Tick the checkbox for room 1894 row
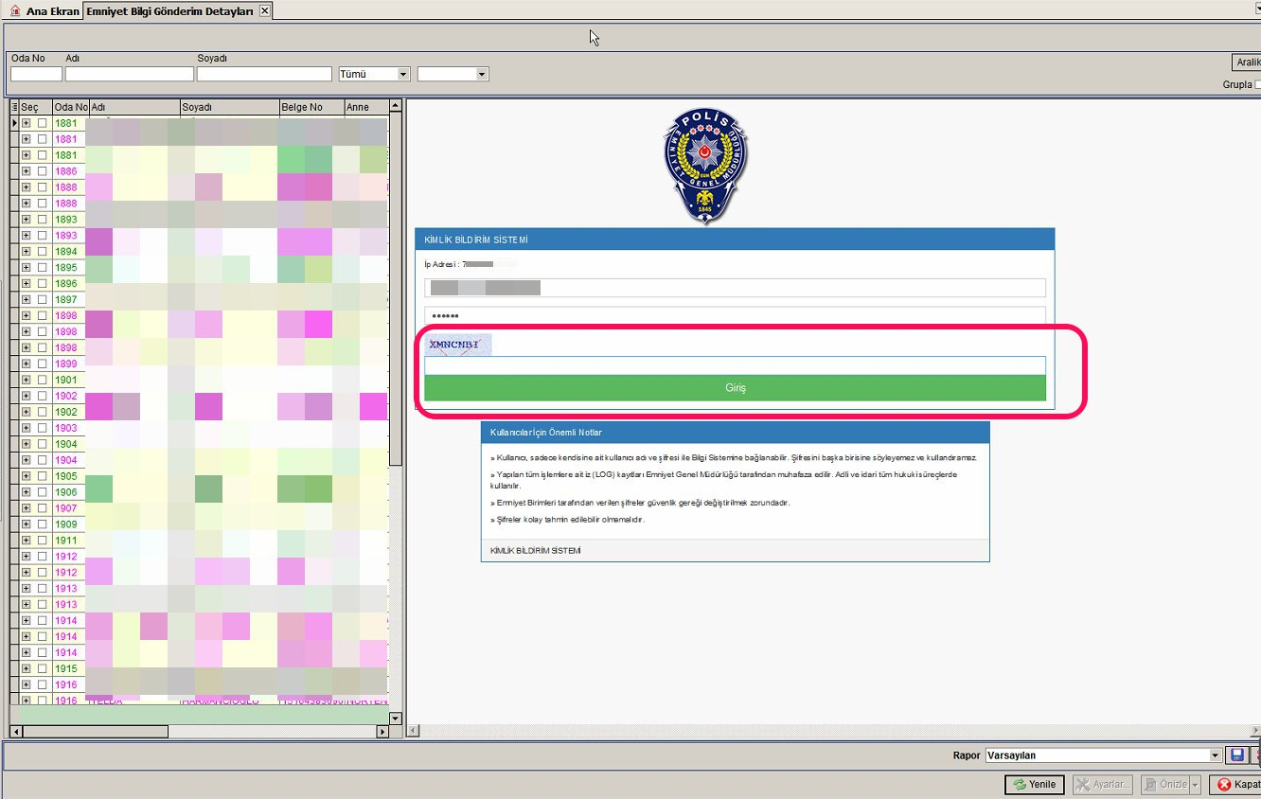 (x=42, y=252)
